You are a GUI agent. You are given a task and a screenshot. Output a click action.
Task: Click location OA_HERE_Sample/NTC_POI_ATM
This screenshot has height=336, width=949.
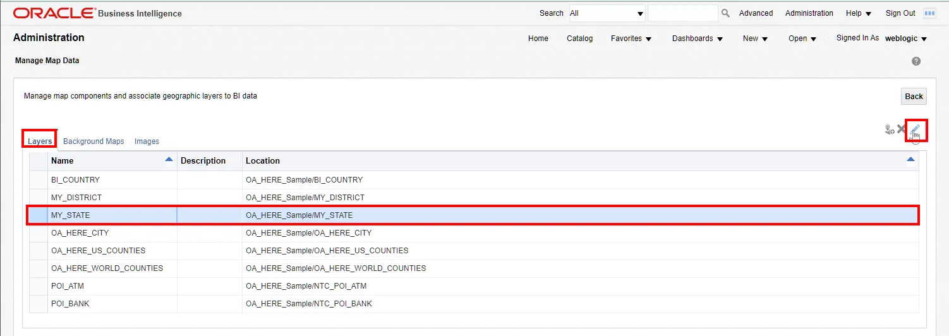pos(306,286)
